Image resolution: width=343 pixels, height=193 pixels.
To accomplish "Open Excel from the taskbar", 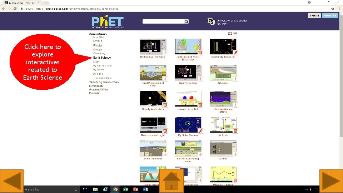I will (x=125, y=189).
